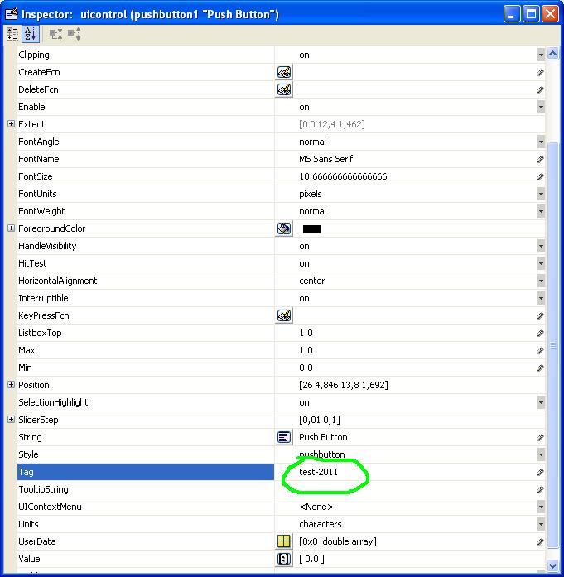Open the Enable value dropdown
The height and width of the screenshot is (577, 564).
tap(540, 107)
